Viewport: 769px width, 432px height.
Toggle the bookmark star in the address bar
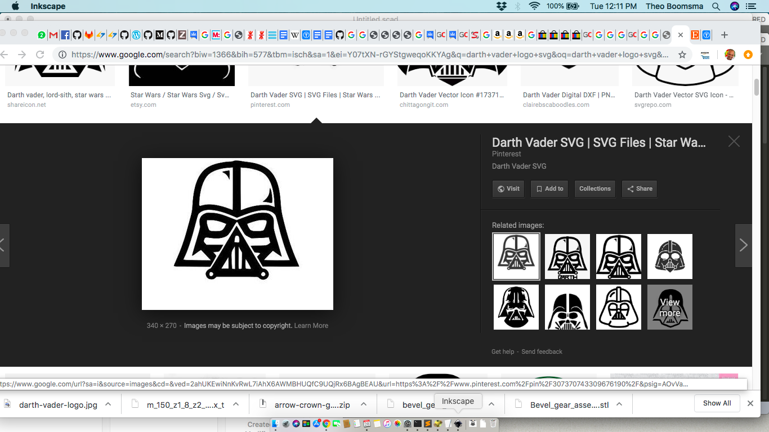click(x=682, y=55)
